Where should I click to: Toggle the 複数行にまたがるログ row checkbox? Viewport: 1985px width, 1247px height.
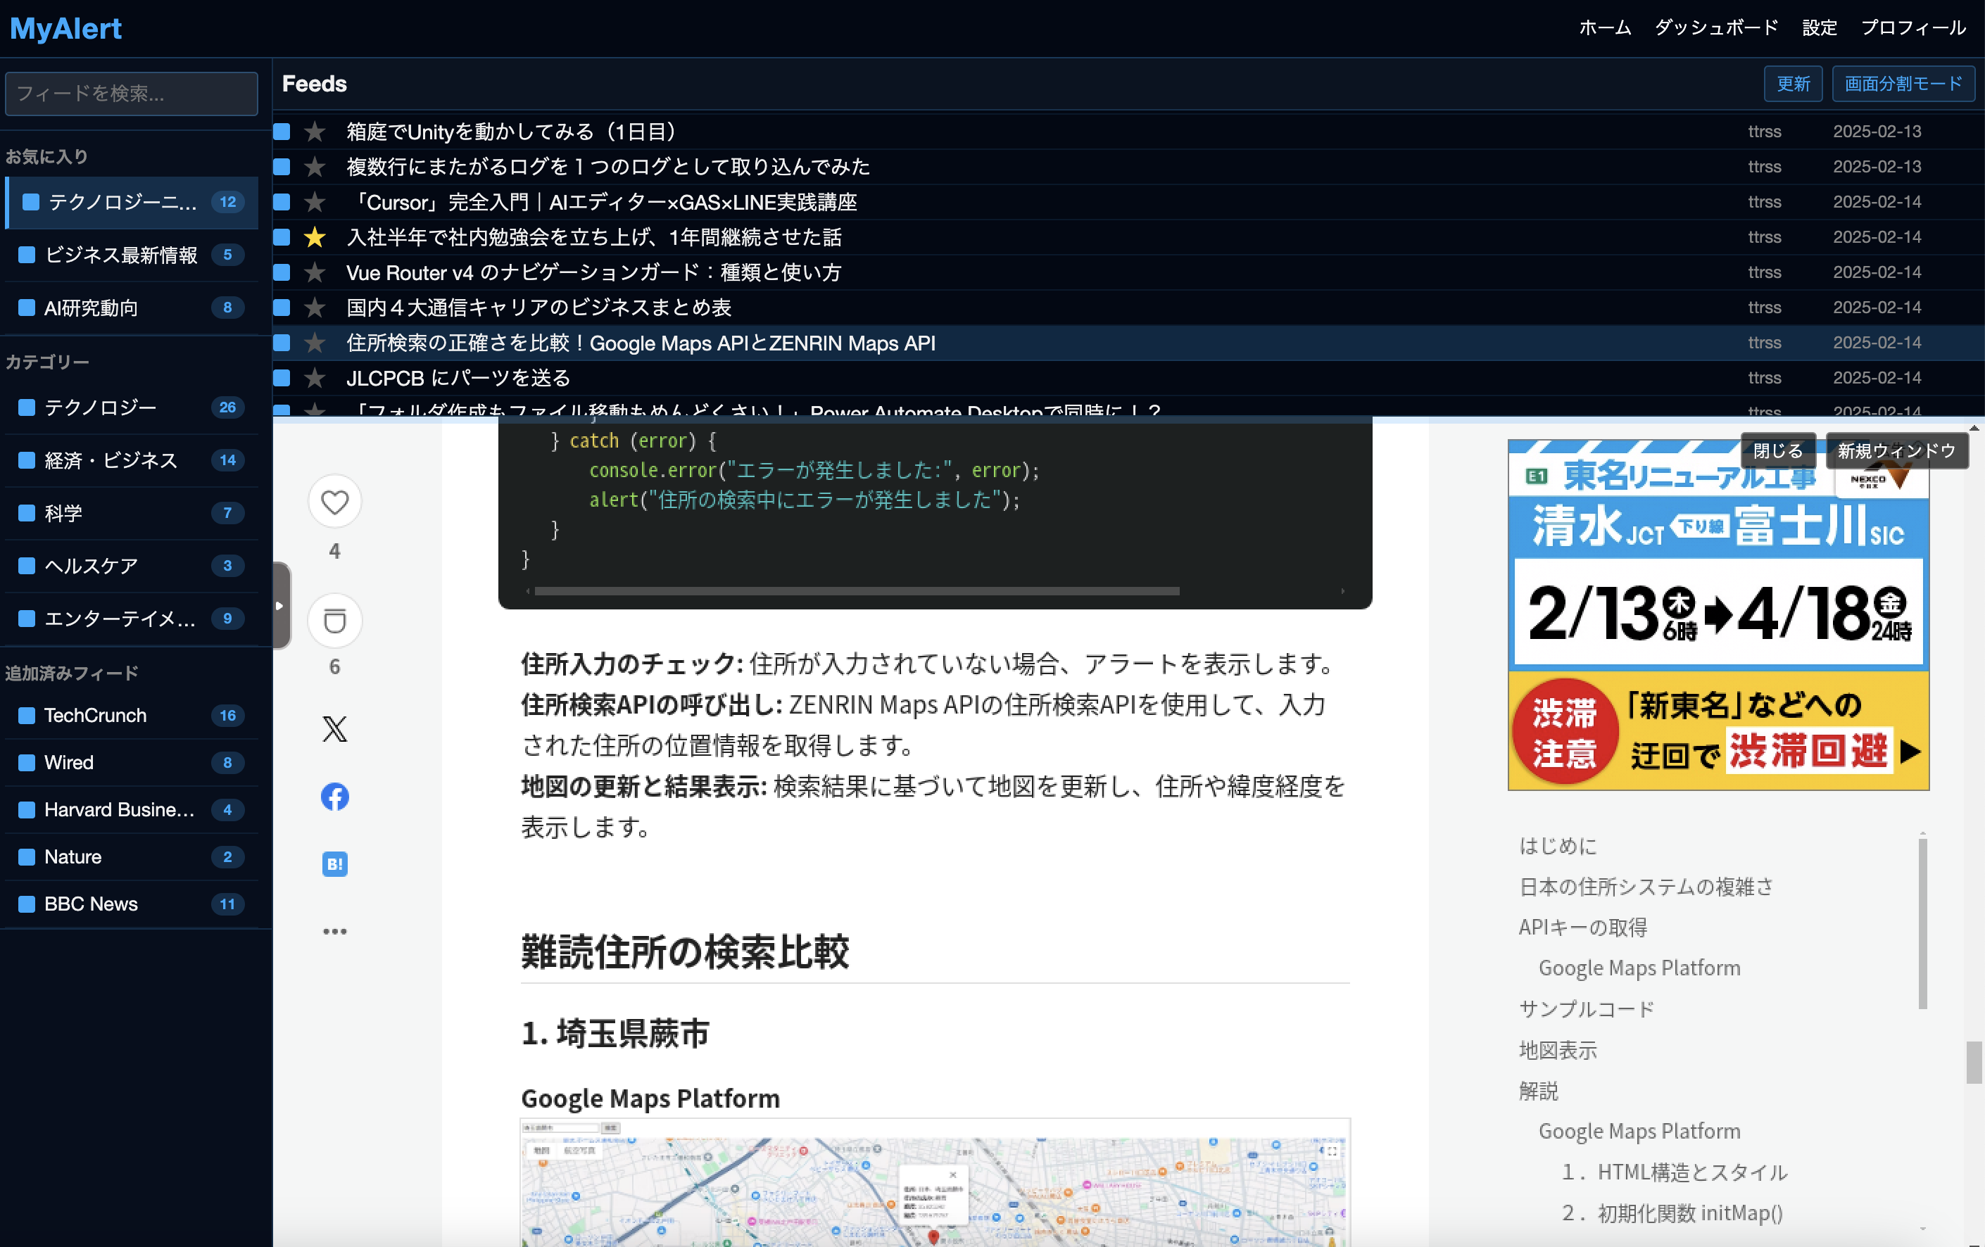tap(282, 167)
